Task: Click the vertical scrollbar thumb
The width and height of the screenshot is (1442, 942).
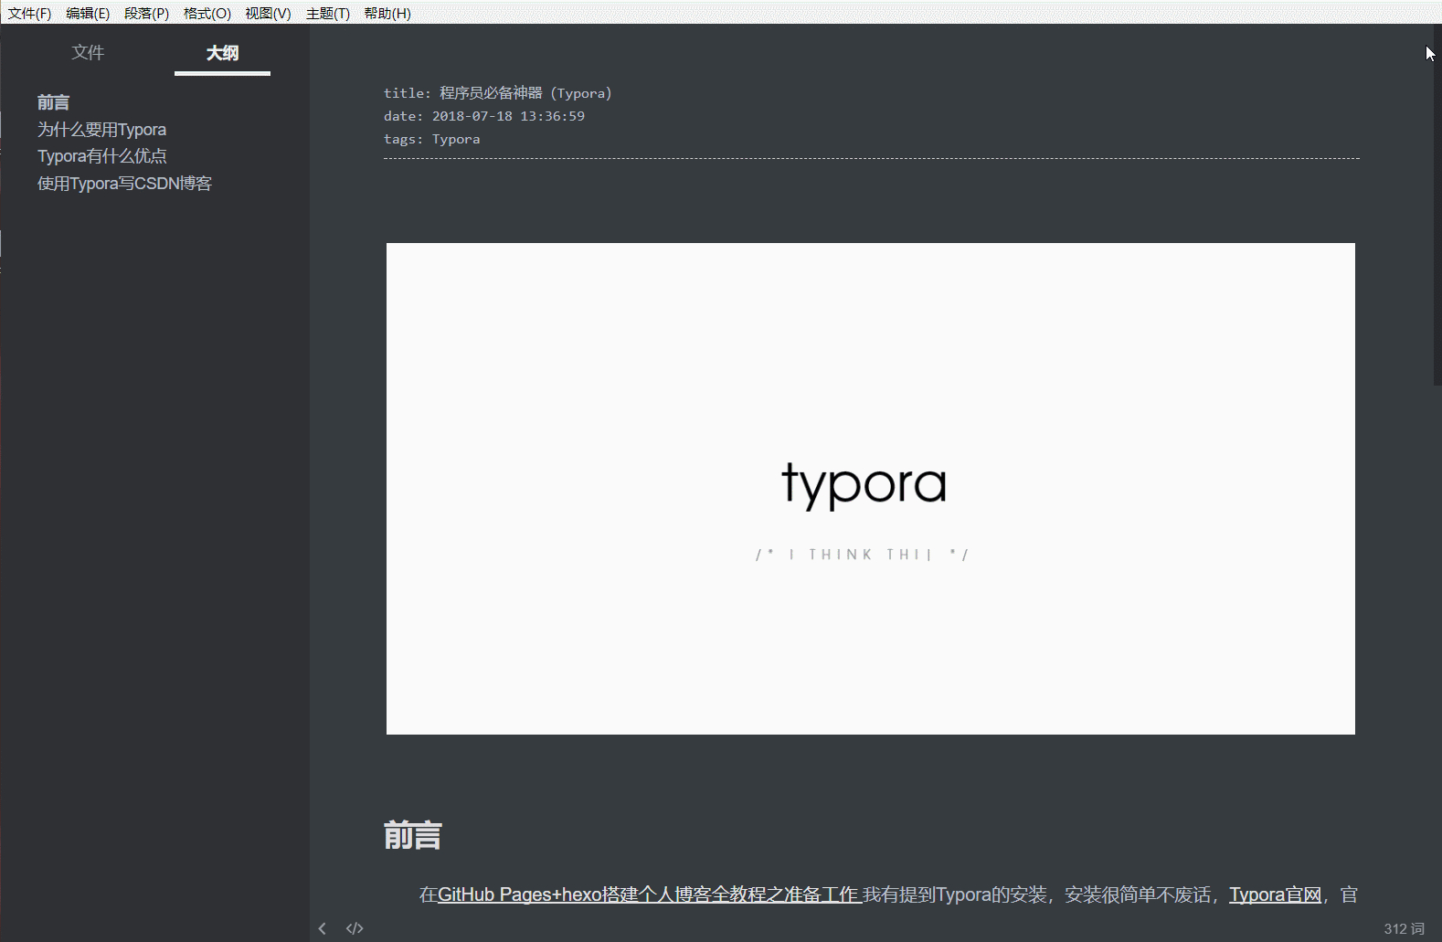Action: pyautogui.click(x=1437, y=206)
